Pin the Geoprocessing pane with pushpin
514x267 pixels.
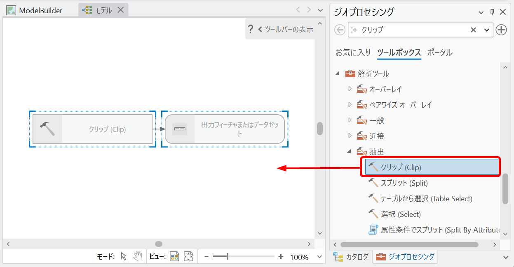tap(492, 12)
